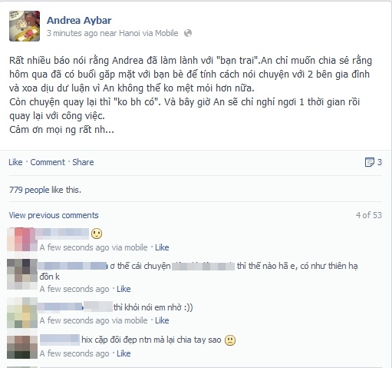Open the Hanoi location link

coord(130,33)
